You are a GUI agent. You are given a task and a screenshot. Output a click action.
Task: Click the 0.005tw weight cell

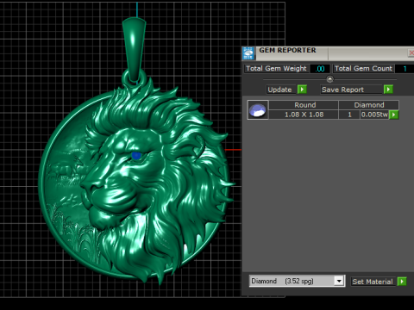(374, 115)
